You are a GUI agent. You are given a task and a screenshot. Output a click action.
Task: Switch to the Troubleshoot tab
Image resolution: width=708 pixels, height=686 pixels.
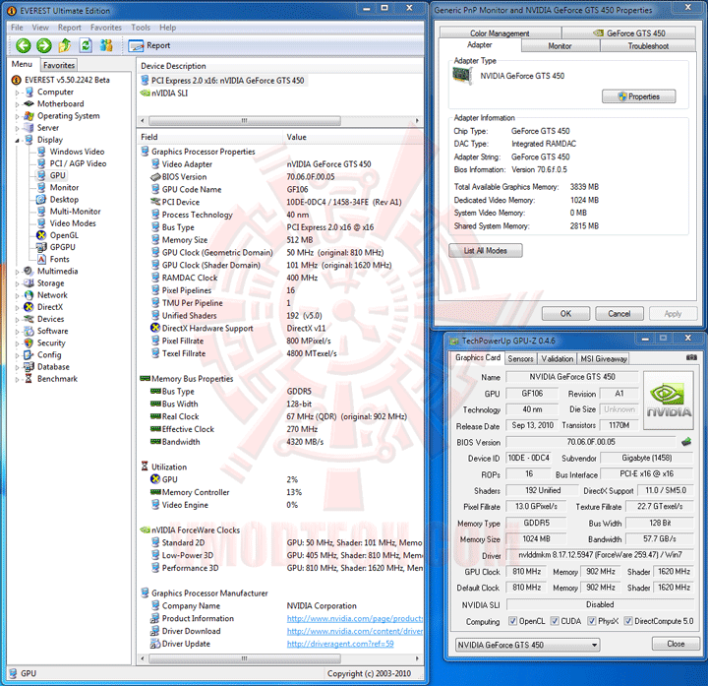click(x=648, y=45)
